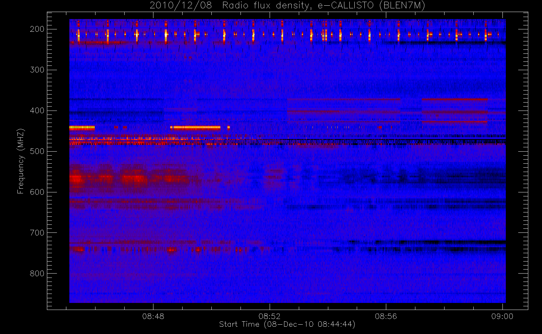Click the 08:56 time tick label
The height and width of the screenshot is (334, 542).
(x=386, y=316)
